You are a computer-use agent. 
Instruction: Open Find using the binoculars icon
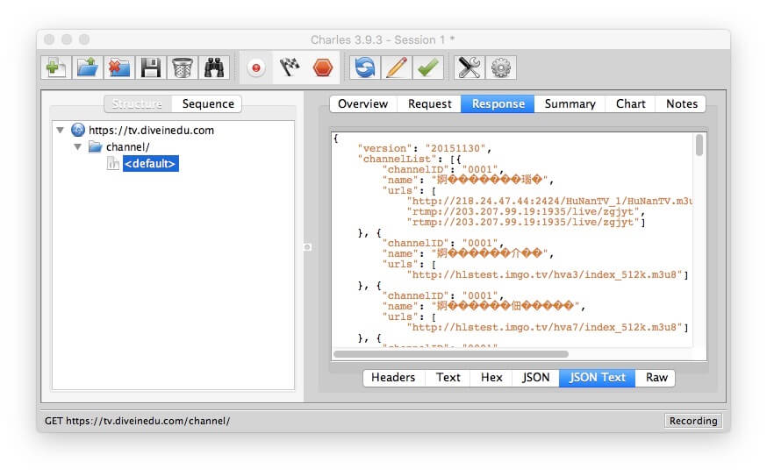pyautogui.click(x=214, y=67)
